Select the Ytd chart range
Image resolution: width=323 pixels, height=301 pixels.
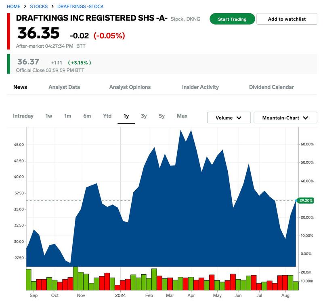(107, 116)
